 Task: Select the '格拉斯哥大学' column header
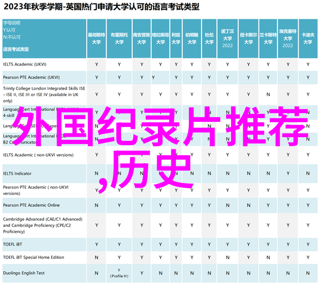pos(161,38)
